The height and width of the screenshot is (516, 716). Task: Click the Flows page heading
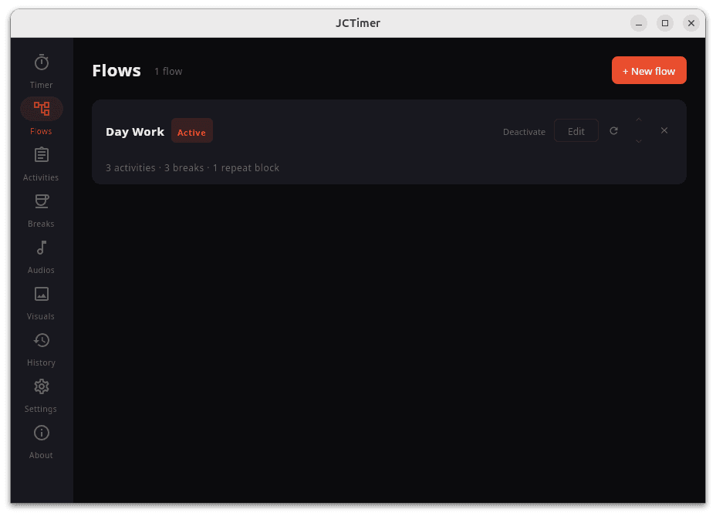117,71
